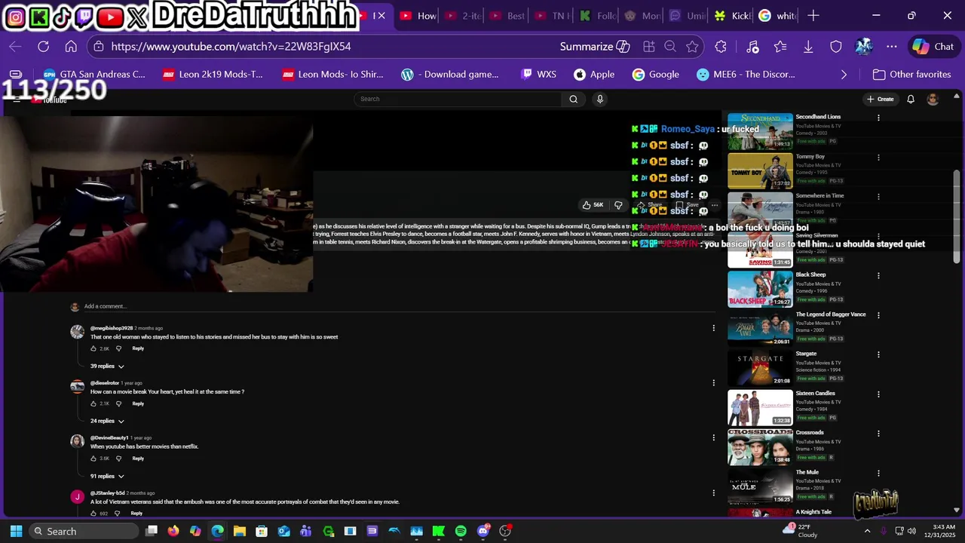Click the 'Add a comment...' field
Screen dimensions: 965x543
click(400, 306)
